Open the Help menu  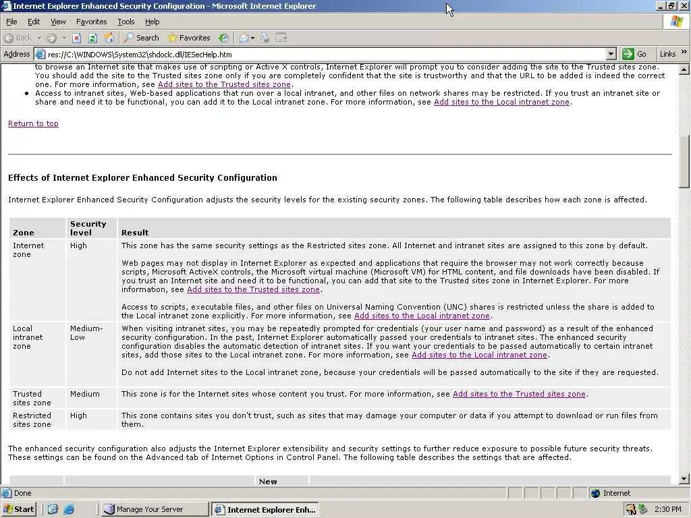pos(152,22)
